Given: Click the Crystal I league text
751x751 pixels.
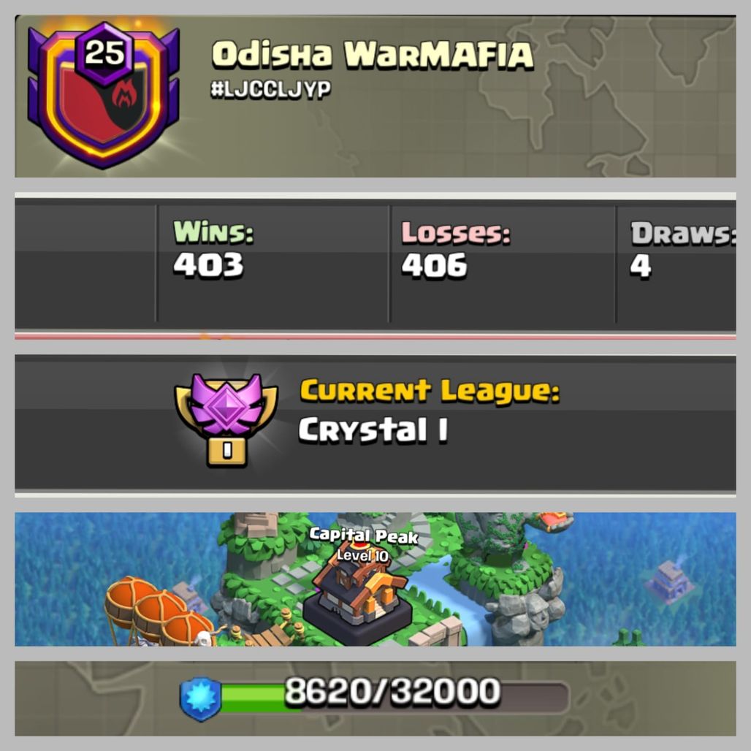Looking at the screenshot, I should click(x=373, y=430).
